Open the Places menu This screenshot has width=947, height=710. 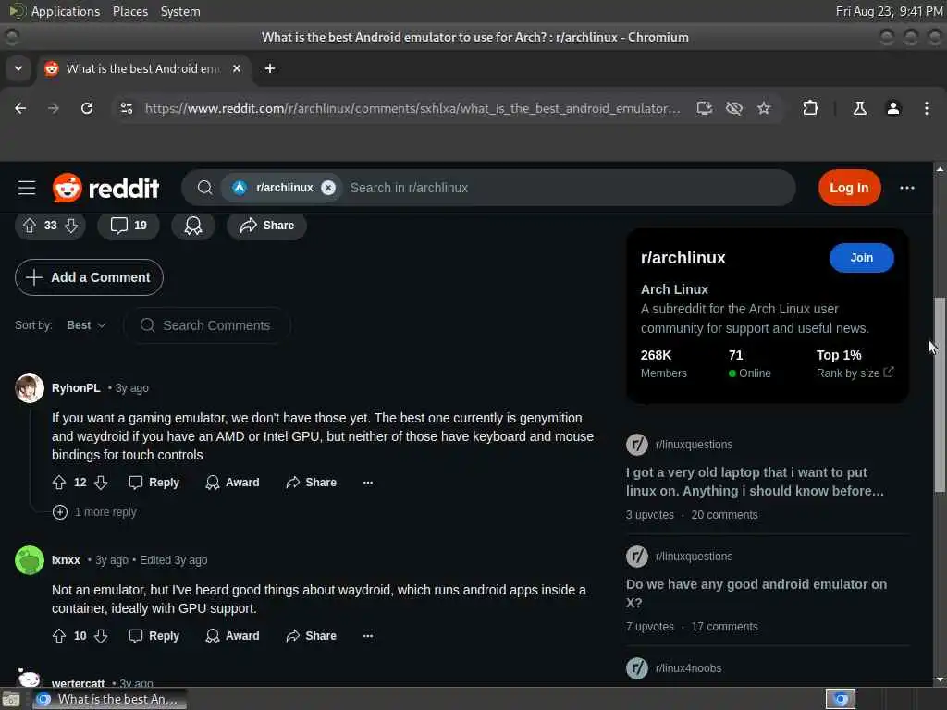pos(130,11)
